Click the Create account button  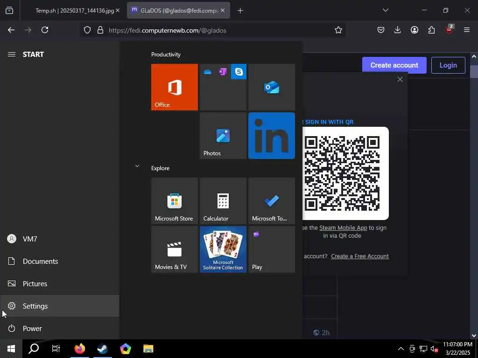pos(394,65)
